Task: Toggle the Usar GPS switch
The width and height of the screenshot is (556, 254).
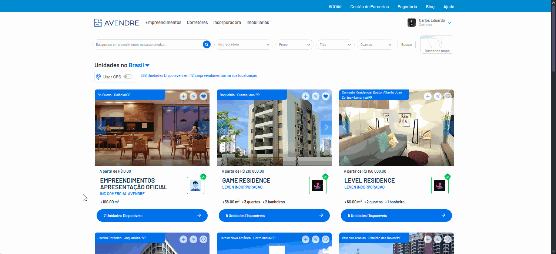Action: (x=127, y=77)
